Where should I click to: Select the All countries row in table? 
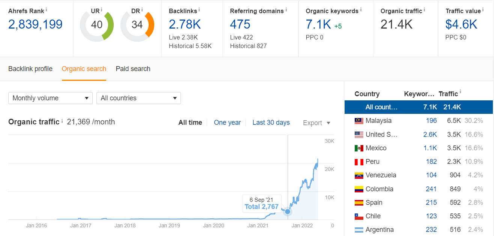pyautogui.click(x=419, y=107)
